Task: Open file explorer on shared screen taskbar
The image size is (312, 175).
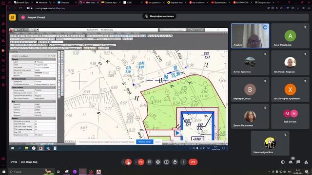Action: 26,148
